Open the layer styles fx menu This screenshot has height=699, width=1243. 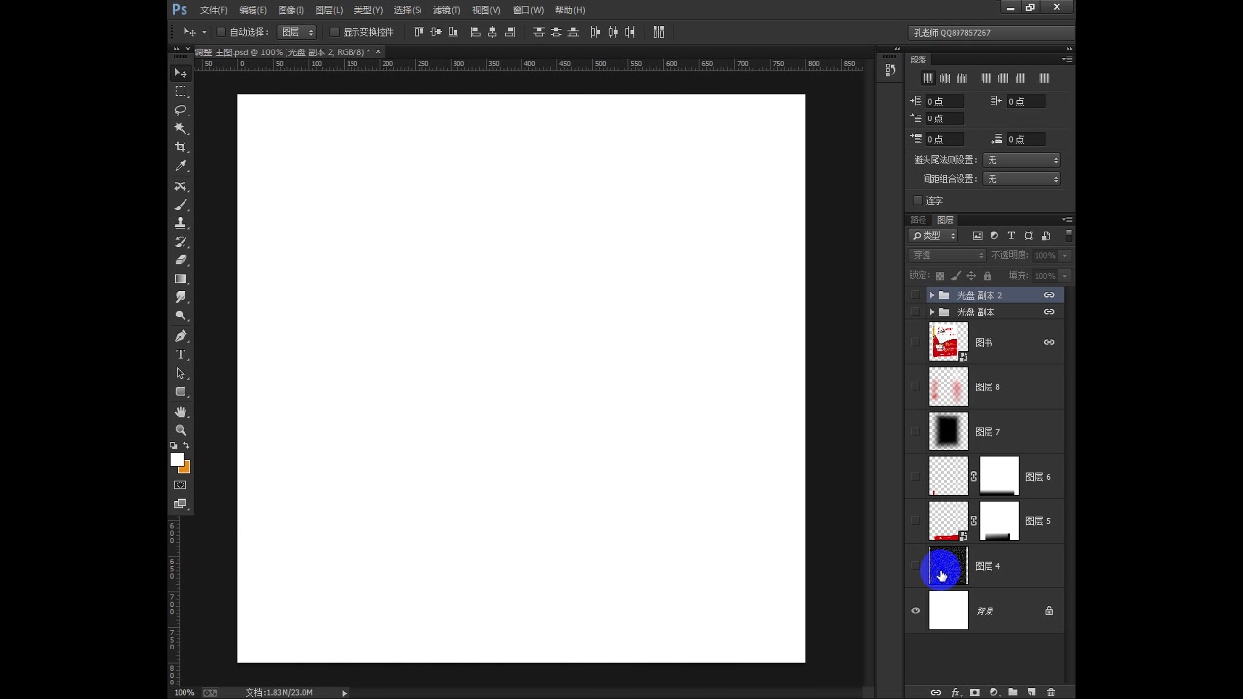point(957,692)
